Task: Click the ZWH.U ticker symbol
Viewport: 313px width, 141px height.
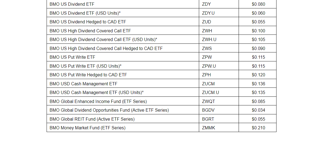Action: click(x=209, y=40)
